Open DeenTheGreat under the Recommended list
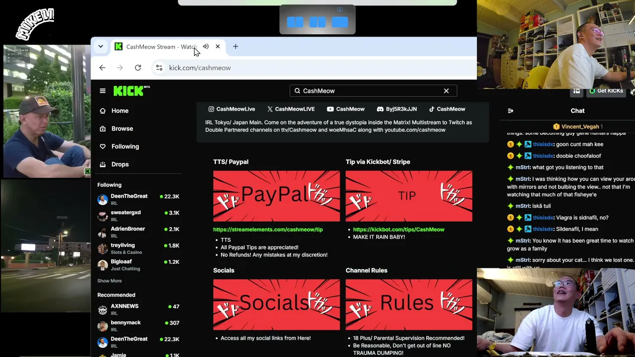Image resolution: width=635 pixels, height=357 pixels. (x=139, y=342)
